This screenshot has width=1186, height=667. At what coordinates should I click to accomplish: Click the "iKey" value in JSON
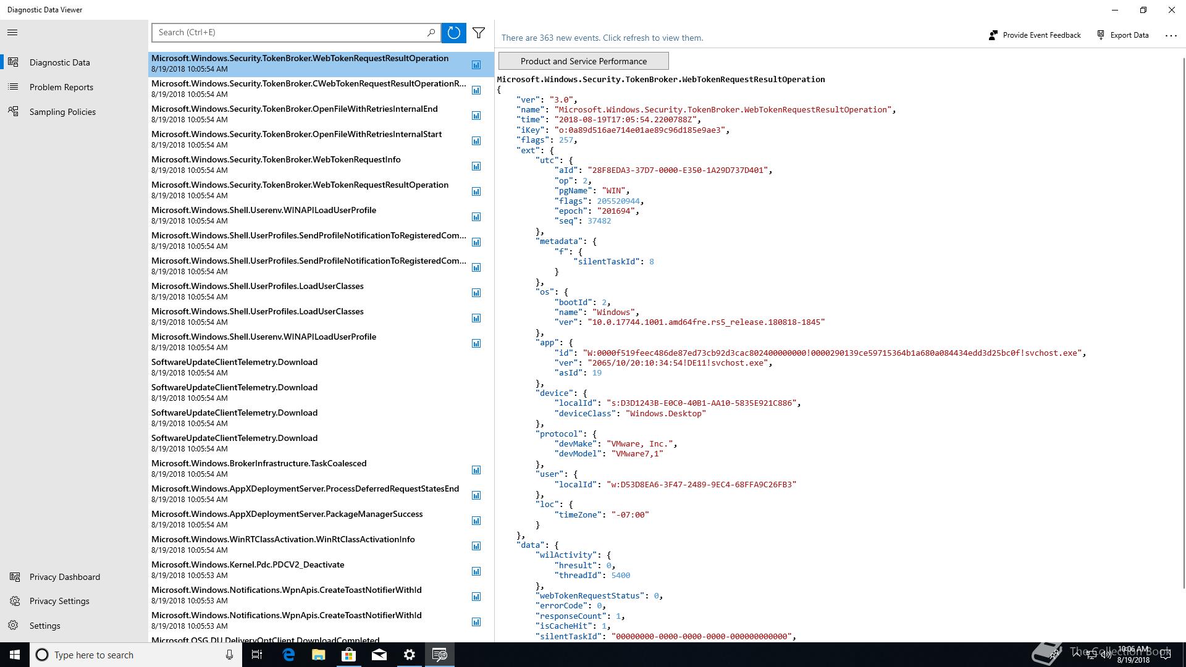point(641,130)
